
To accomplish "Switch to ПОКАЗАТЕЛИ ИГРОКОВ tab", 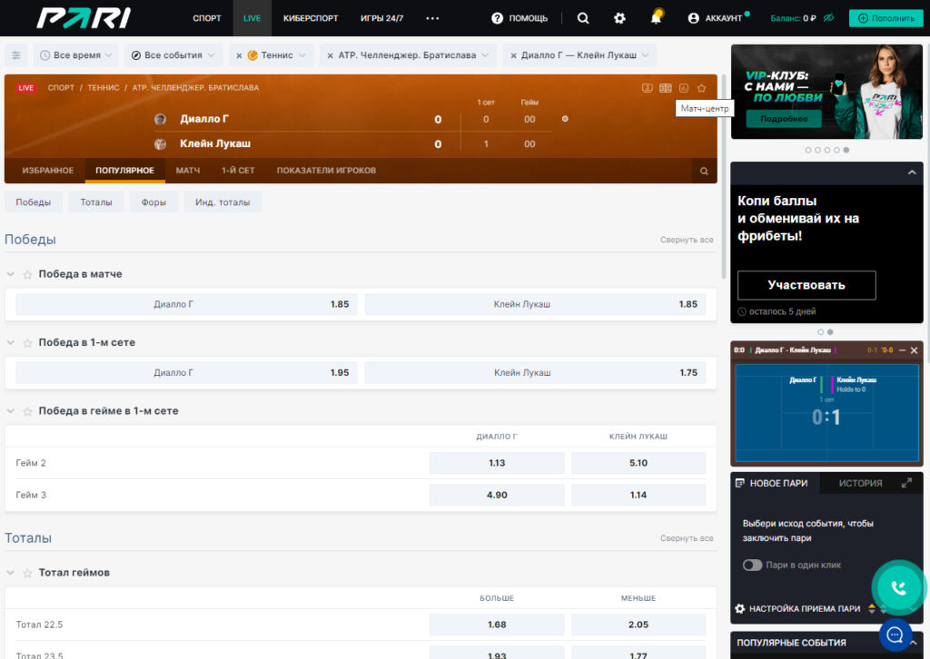I will 326,171.
